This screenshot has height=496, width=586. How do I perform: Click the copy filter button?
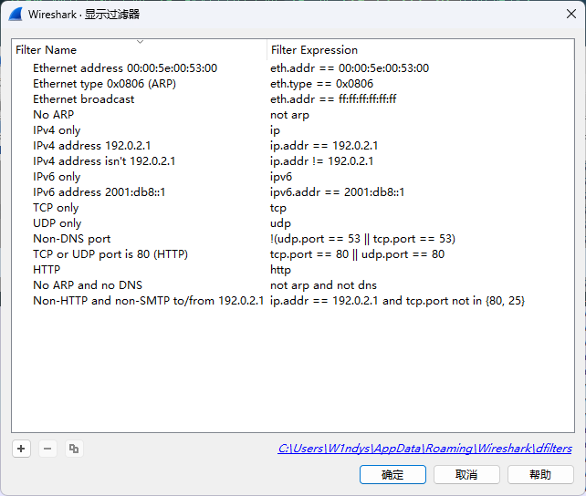(74, 449)
